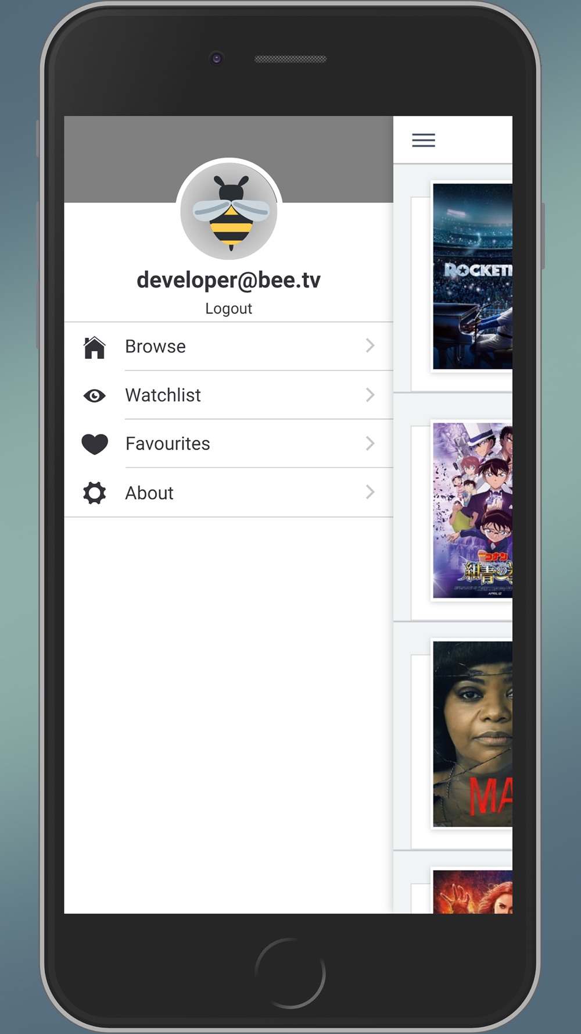Tap the hamburger menu icon

click(424, 140)
